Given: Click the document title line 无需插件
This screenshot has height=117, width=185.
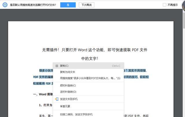Looking at the screenshot, I should (95, 50).
